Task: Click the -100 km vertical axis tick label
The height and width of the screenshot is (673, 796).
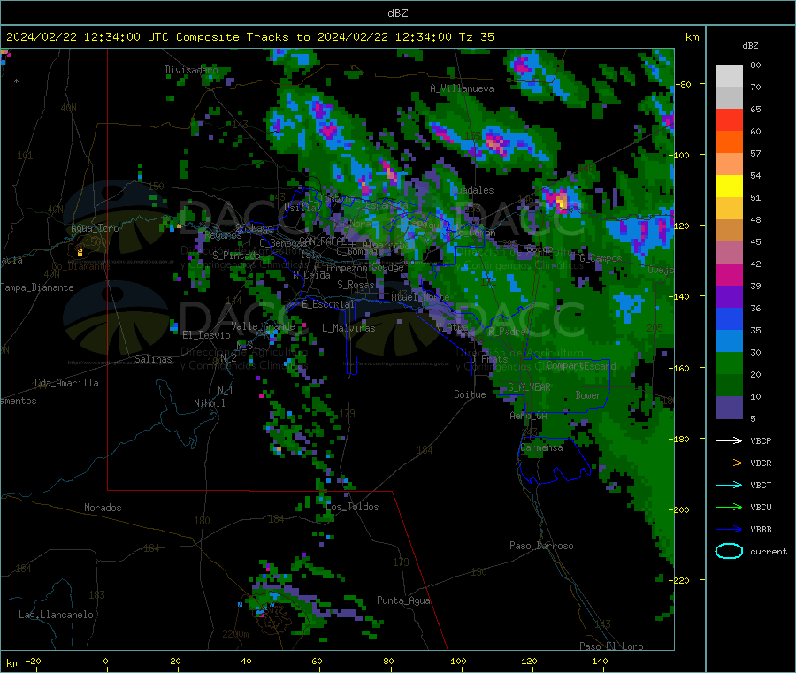Action: [680, 155]
